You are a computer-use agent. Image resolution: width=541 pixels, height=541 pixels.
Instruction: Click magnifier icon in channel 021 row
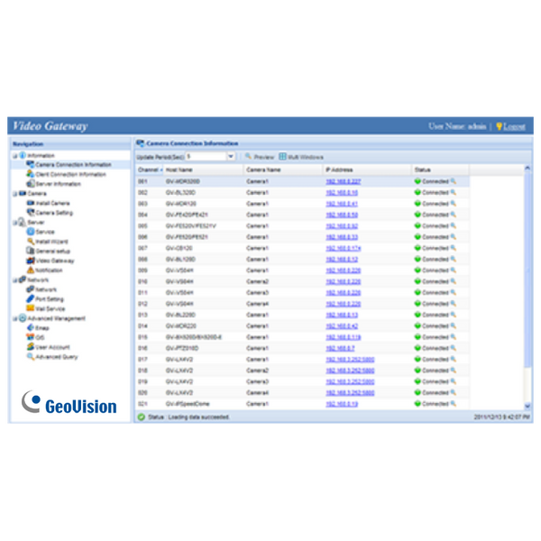pos(454,403)
